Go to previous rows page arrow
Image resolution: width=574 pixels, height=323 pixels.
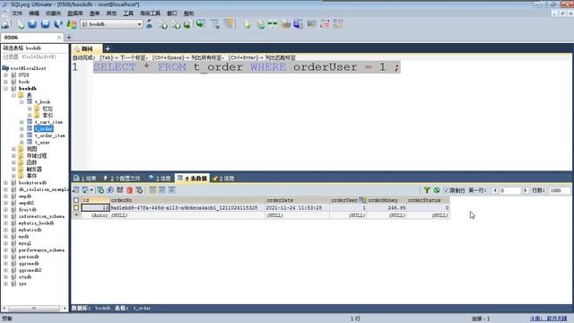(x=495, y=190)
